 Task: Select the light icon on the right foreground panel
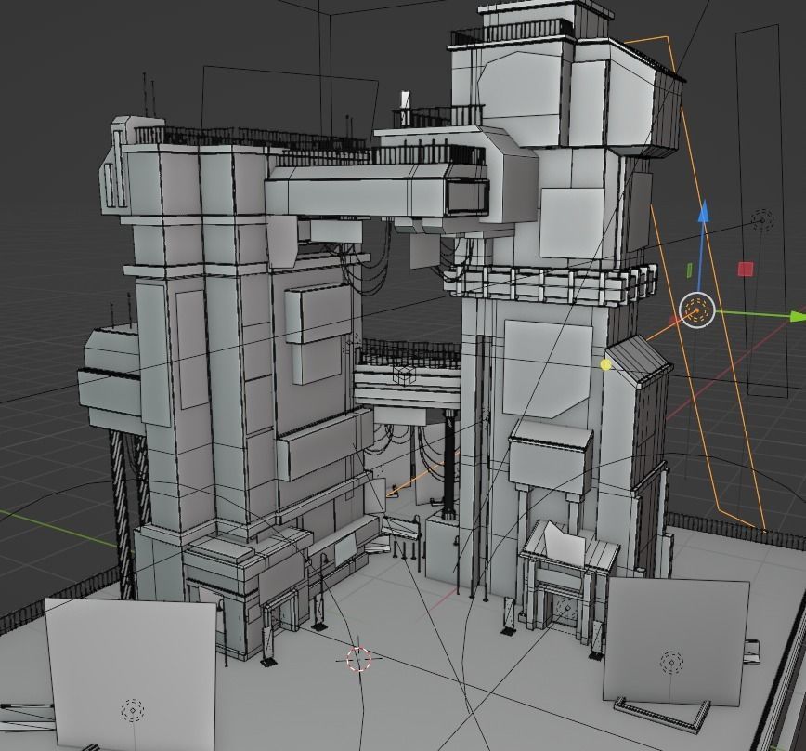tap(671, 663)
